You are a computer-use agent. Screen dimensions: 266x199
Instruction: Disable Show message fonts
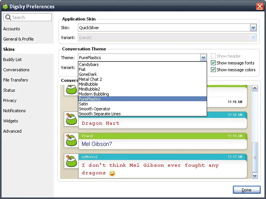213,63
